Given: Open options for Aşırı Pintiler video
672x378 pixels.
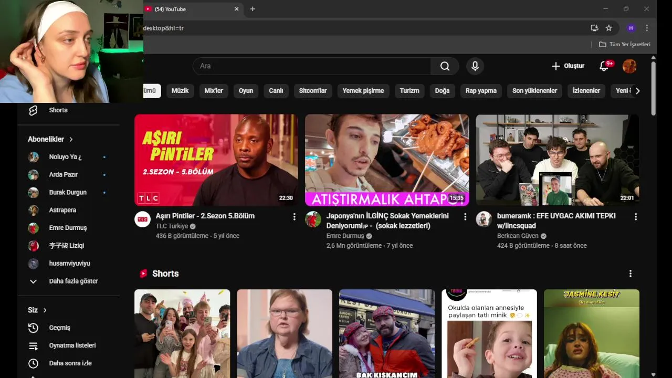Looking at the screenshot, I should pyautogui.click(x=294, y=216).
